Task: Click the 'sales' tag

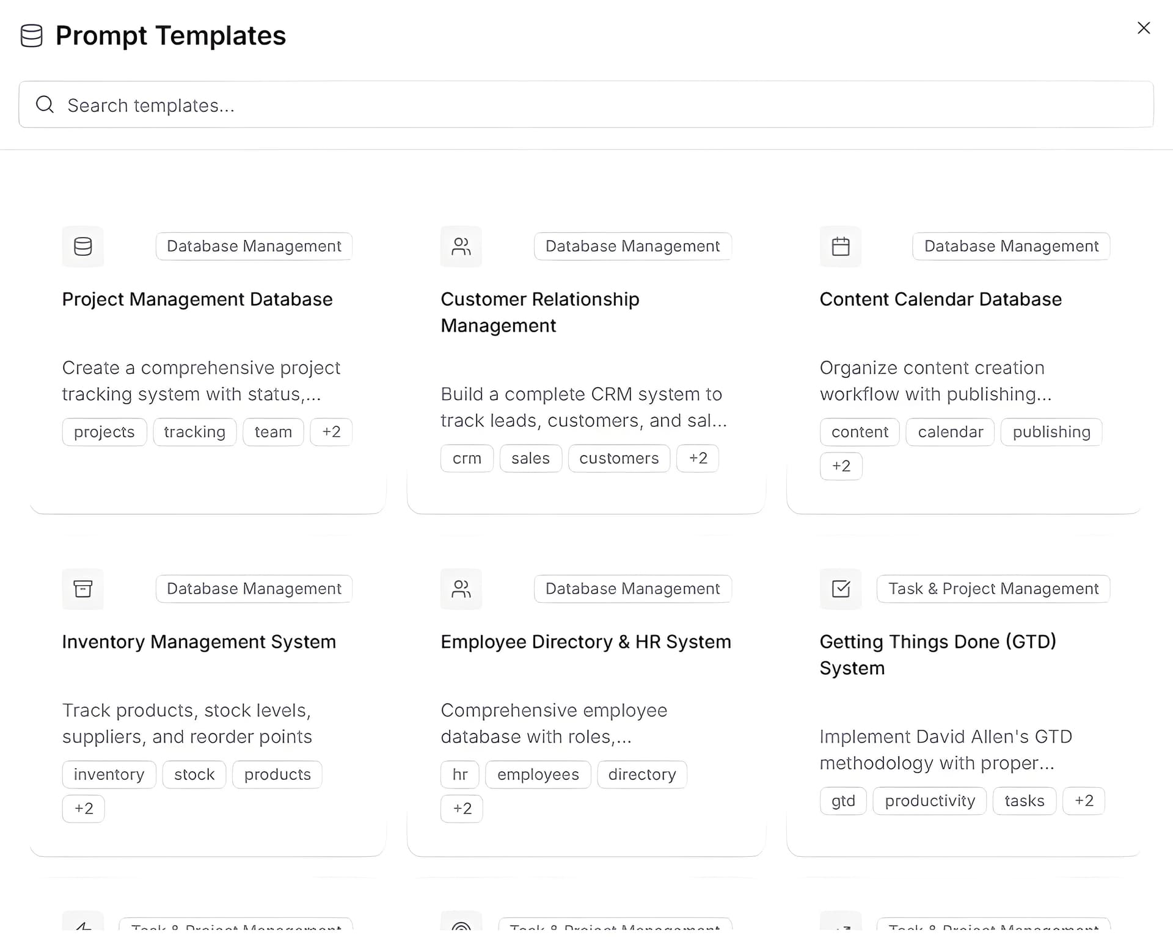Action: (x=530, y=458)
